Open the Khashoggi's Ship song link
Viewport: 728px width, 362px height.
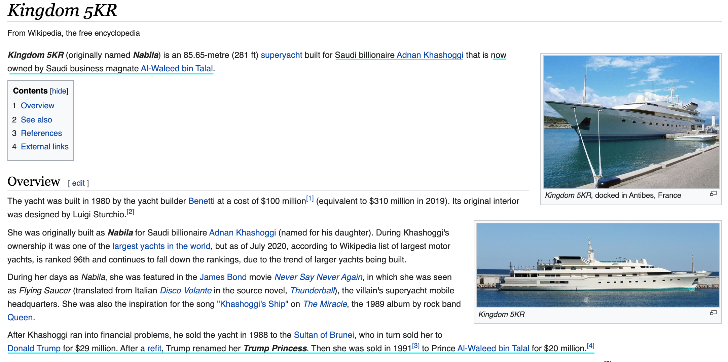[252, 304]
